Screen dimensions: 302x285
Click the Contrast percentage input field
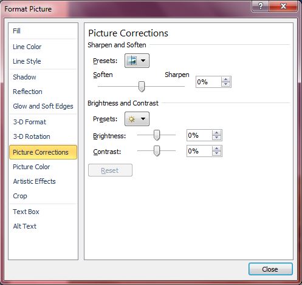pyautogui.click(x=199, y=151)
